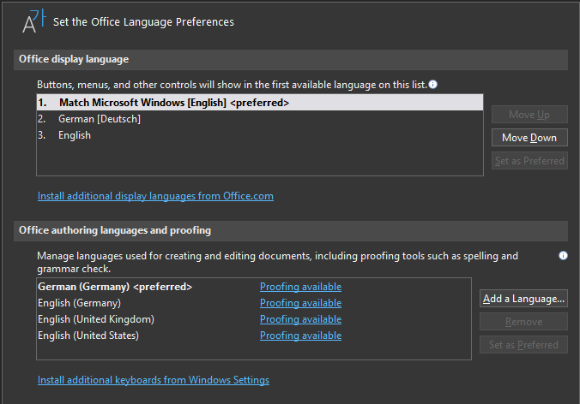The height and width of the screenshot is (404, 580).
Task: Select Match Microsoft Windows [English] display language
Action: point(174,103)
